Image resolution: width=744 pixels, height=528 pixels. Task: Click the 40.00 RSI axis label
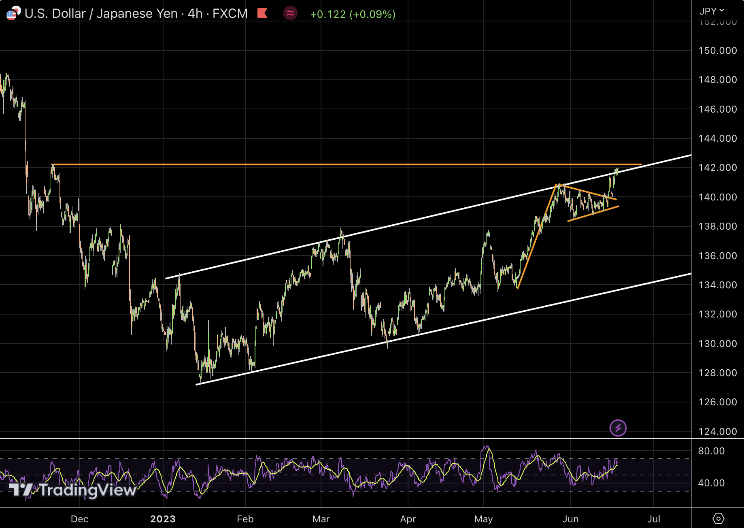click(x=711, y=483)
